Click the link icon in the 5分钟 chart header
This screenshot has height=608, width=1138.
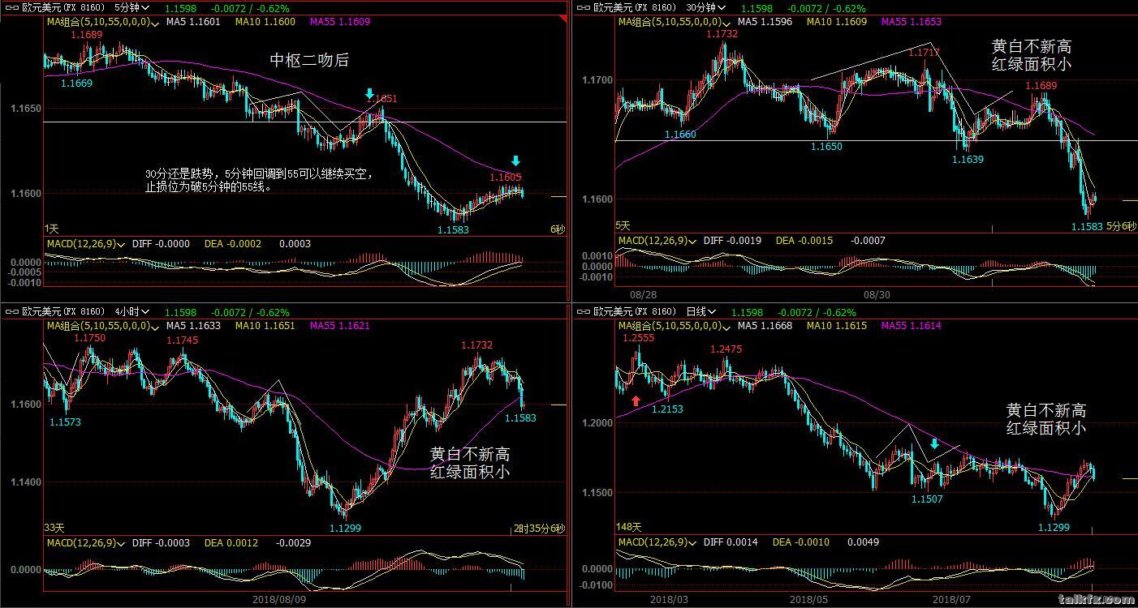(x=12, y=7)
